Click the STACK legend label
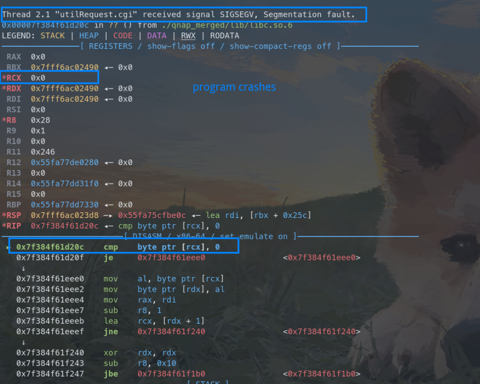The image size is (480, 384). tap(52, 36)
